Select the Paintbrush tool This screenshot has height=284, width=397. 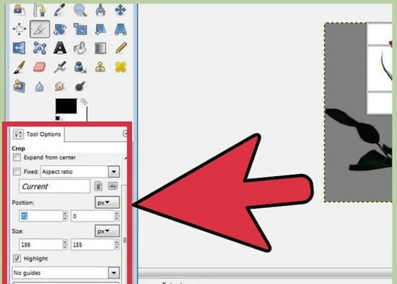[x=19, y=68]
